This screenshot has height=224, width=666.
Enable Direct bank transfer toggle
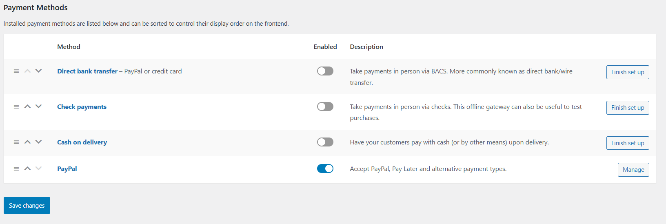(325, 71)
